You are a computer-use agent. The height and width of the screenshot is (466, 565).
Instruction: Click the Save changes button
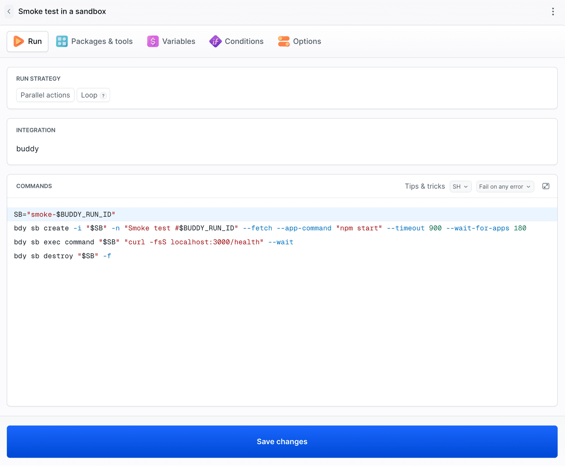pyautogui.click(x=282, y=442)
